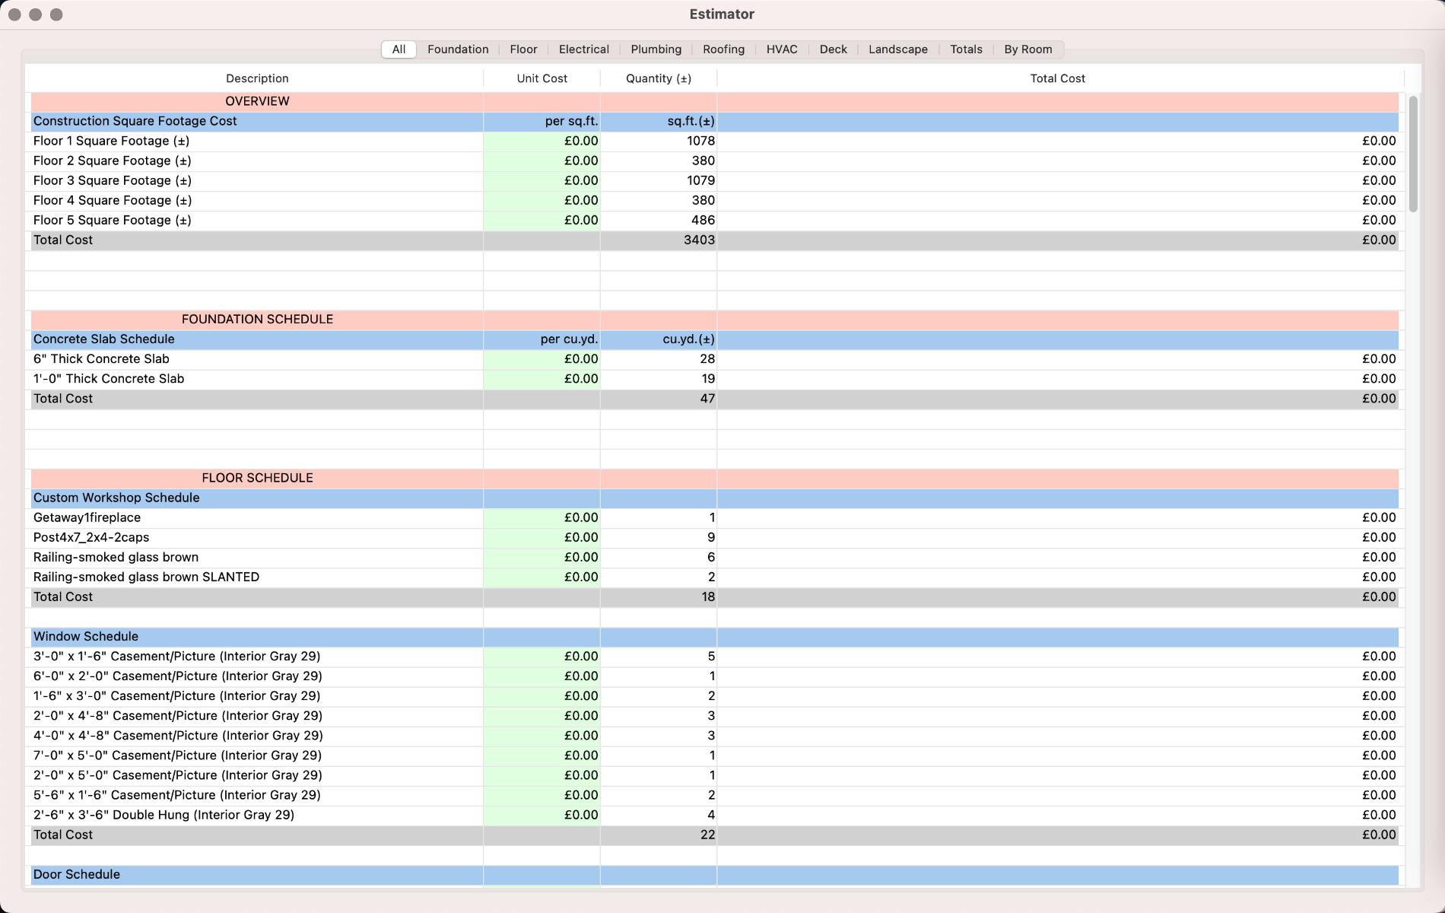Select the Electrical tab
Screen dimensions: 1445x913
583,49
